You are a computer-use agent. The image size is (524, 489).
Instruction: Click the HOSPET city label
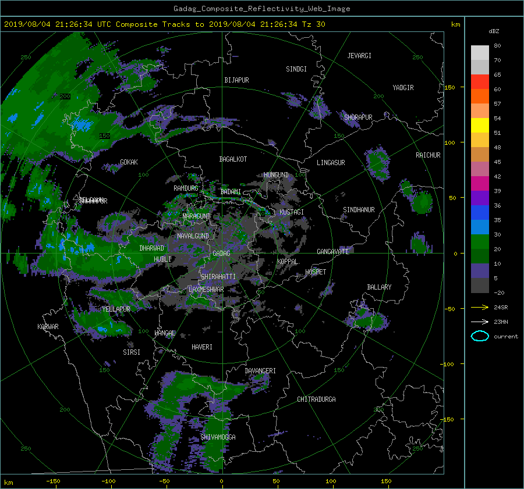[316, 272]
